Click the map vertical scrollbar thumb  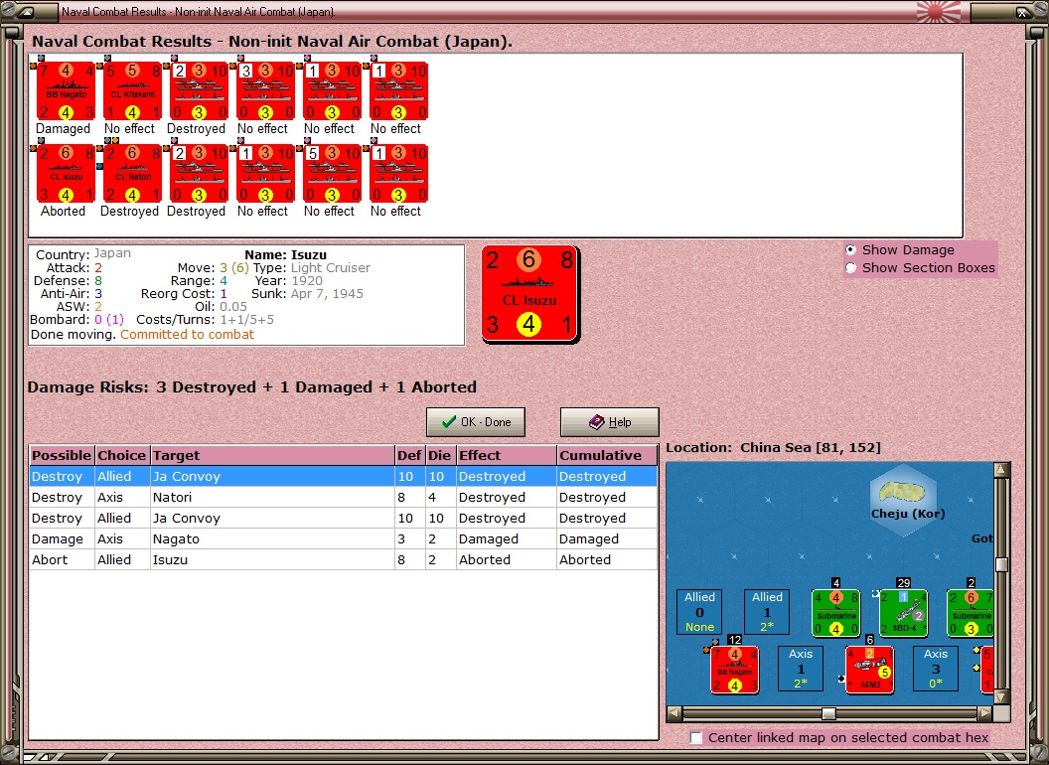[1001, 564]
